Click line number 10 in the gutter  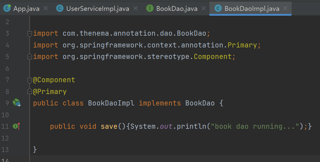point(5,115)
